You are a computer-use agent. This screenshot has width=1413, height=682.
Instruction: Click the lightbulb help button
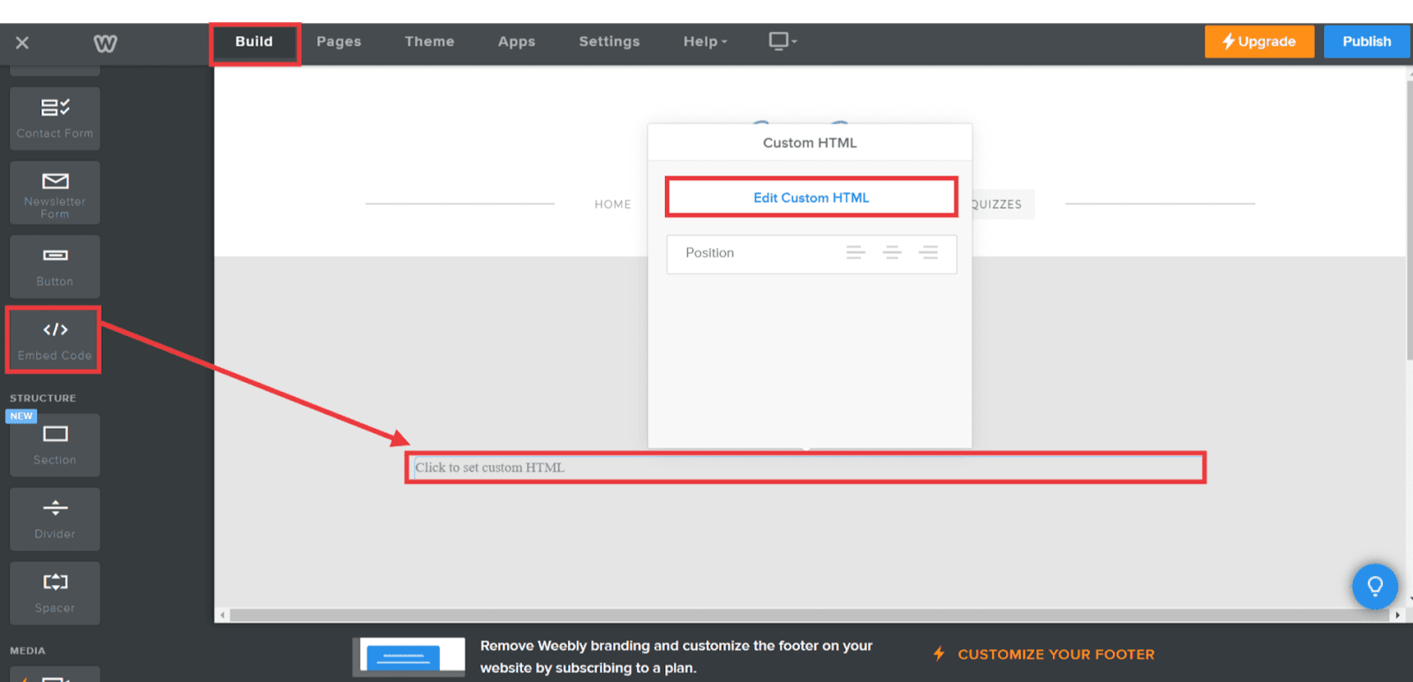click(x=1375, y=587)
